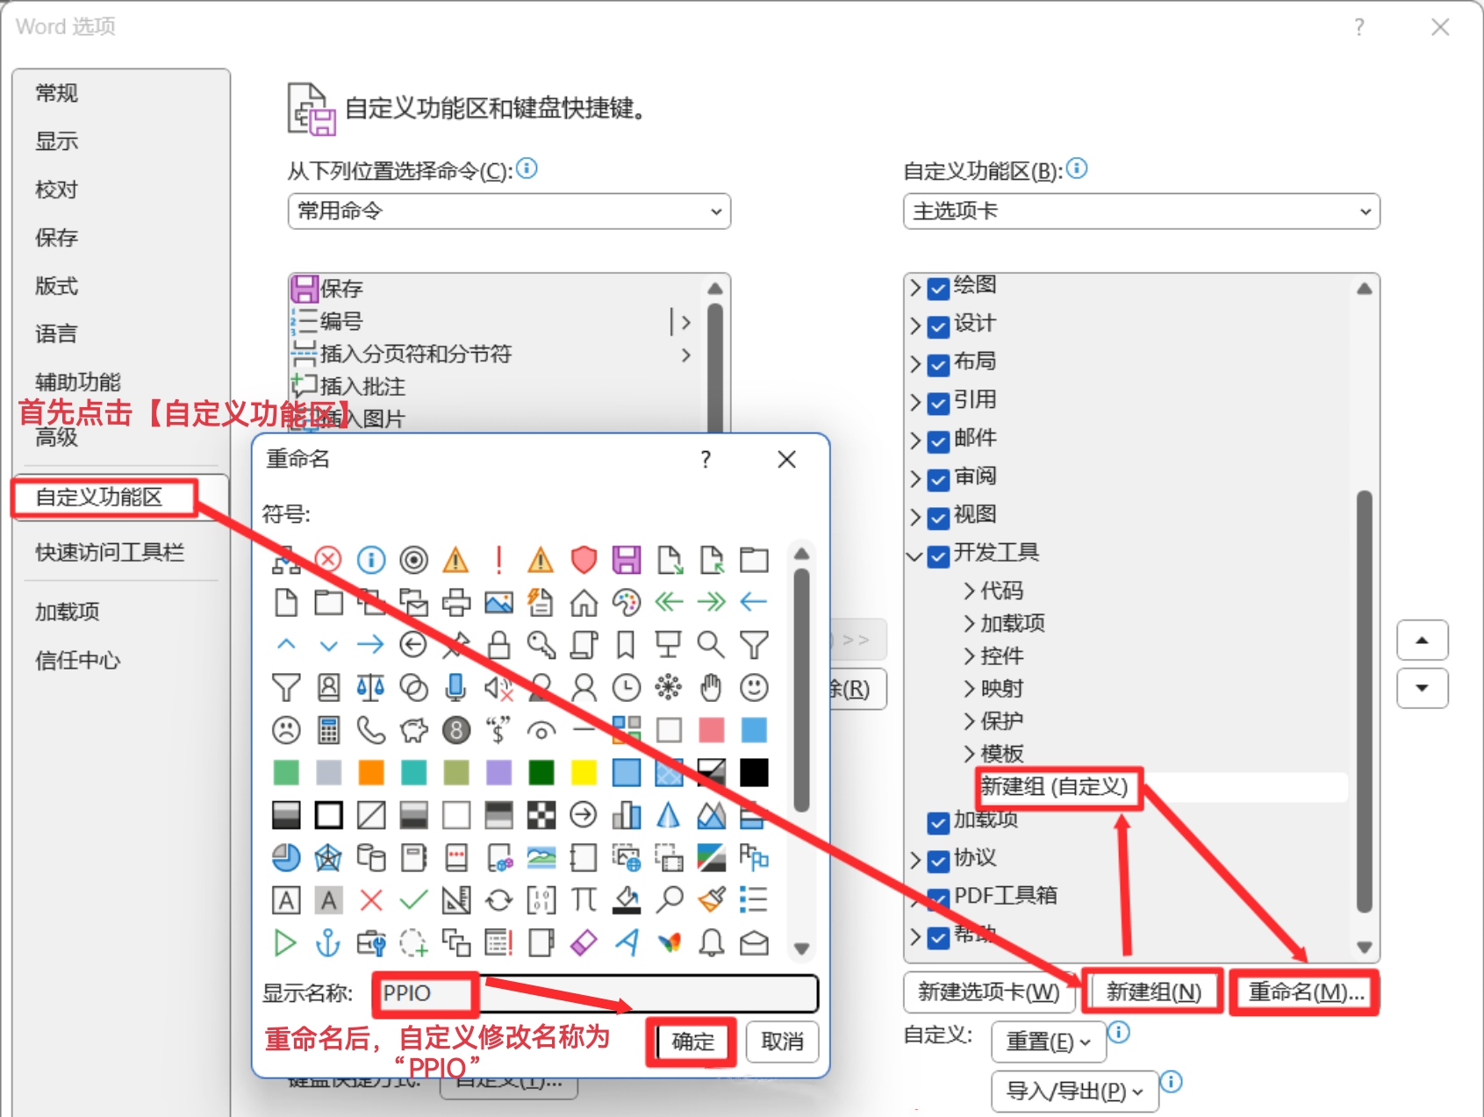1484x1117 pixels.
Task: Select the pi symbol
Action: (x=584, y=900)
